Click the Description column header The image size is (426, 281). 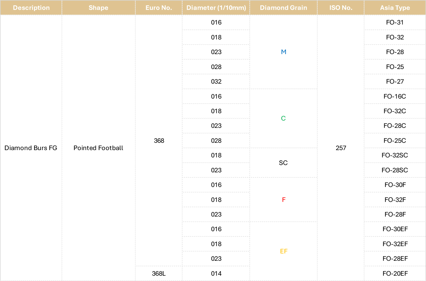tap(31, 8)
